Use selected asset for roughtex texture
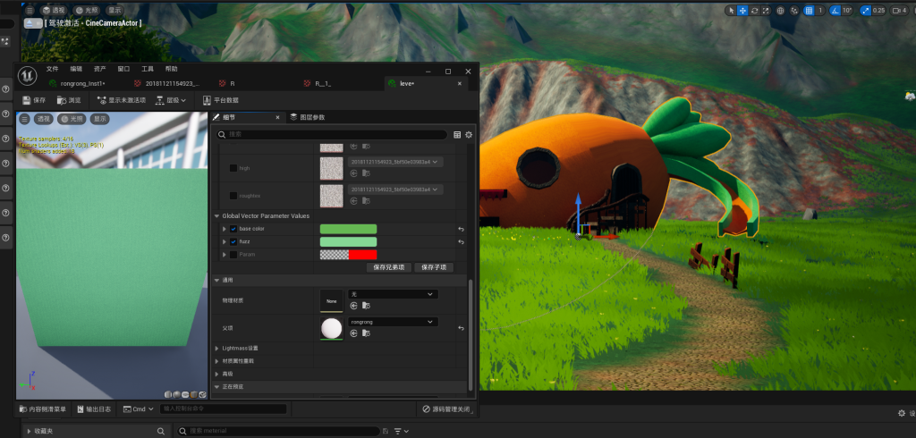The height and width of the screenshot is (438, 916). pos(353,201)
